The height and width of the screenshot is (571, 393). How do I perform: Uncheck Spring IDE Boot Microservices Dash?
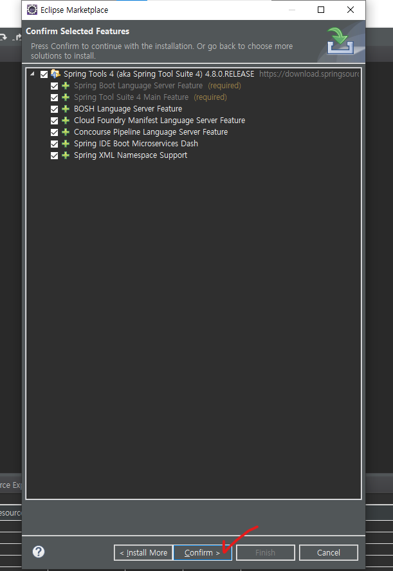(54, 144)
